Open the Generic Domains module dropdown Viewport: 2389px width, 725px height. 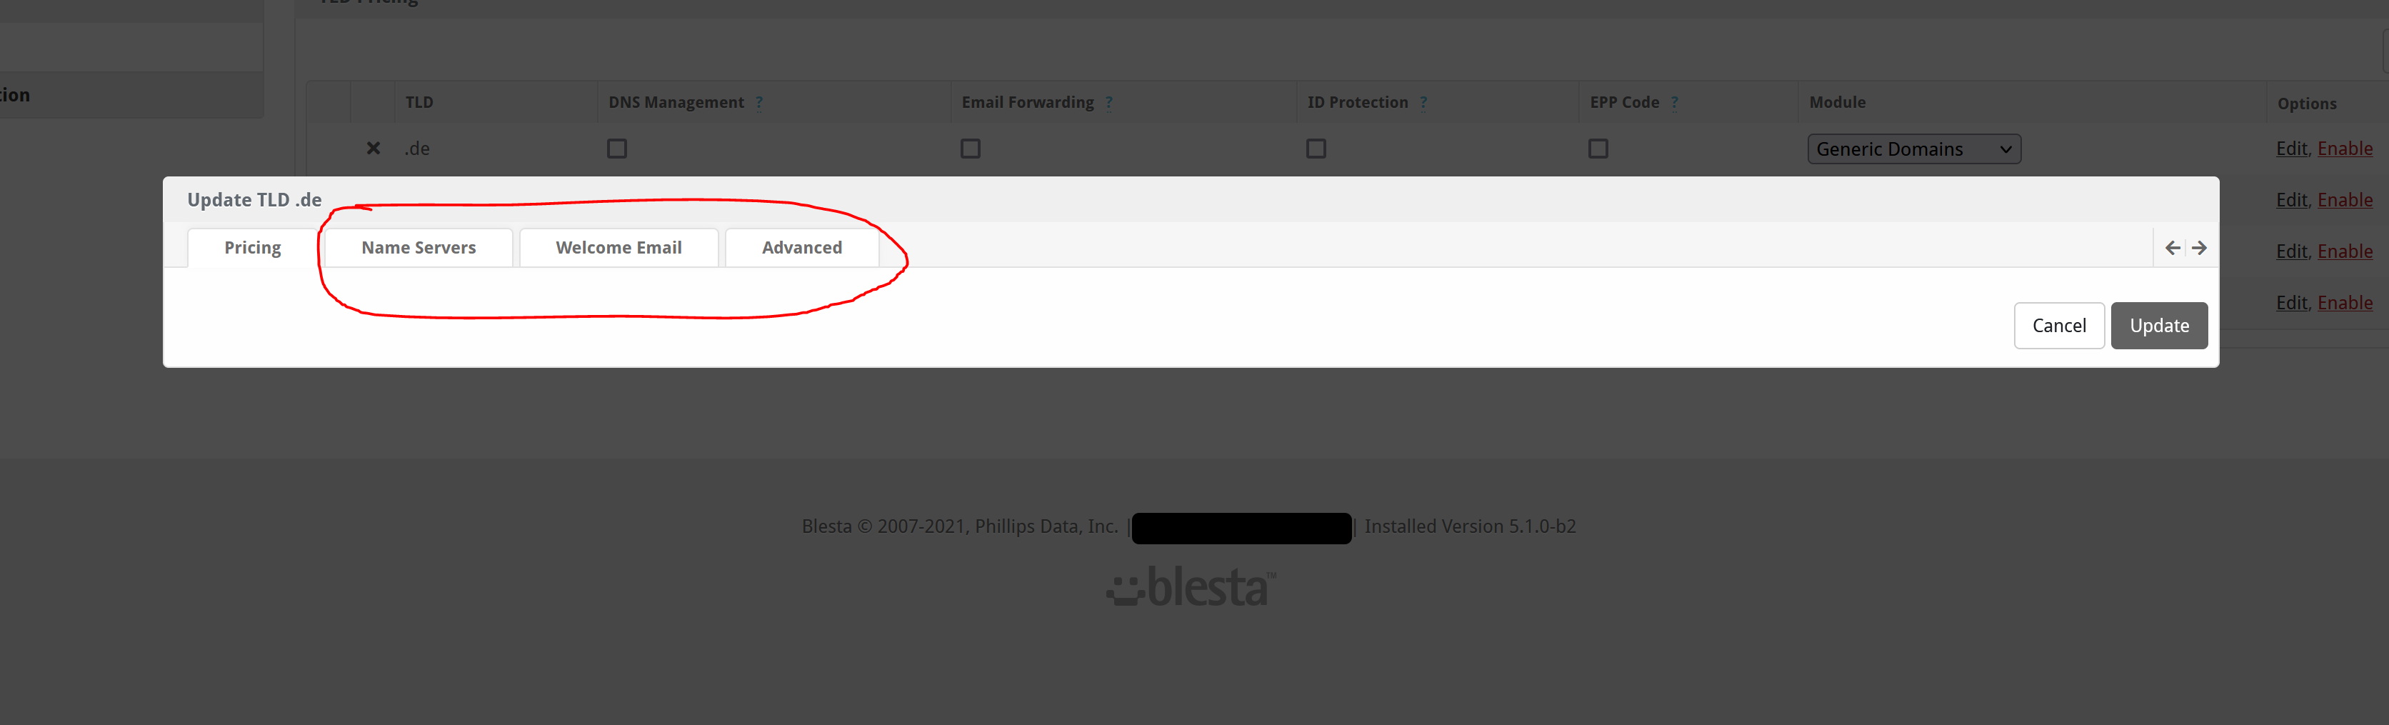(1913, 149)
